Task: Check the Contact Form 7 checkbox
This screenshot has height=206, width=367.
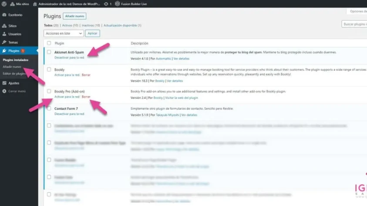Action: (49, 108)
